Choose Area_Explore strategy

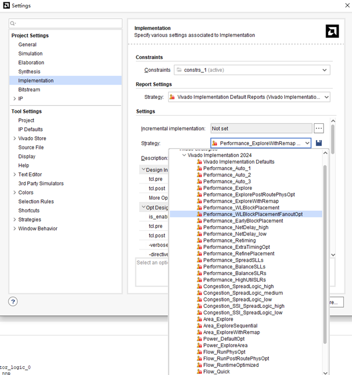coord(218,319)
